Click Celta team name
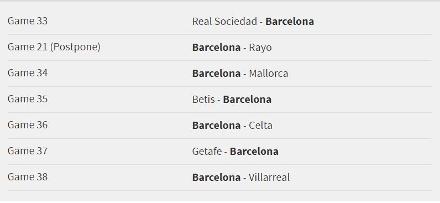The height and width of the screenshot is (203, 440). (261, 126)
